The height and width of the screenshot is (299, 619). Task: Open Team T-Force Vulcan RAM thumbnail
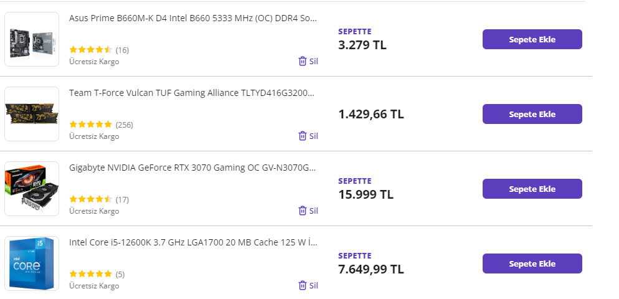[x=32, y=114]
